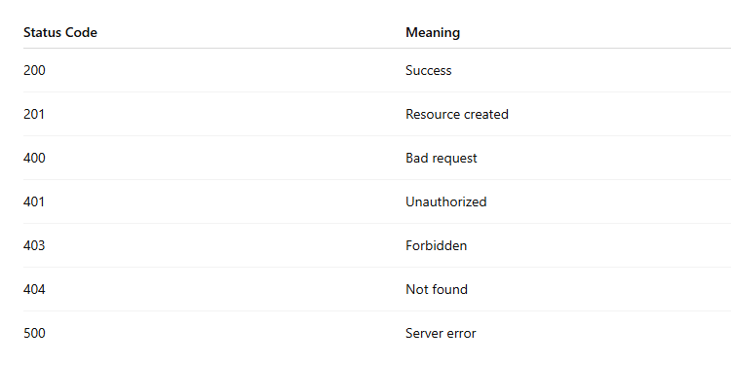Click the 403 status code
Image resolution: width=731 pixels, height=365 pixels.
34,245
